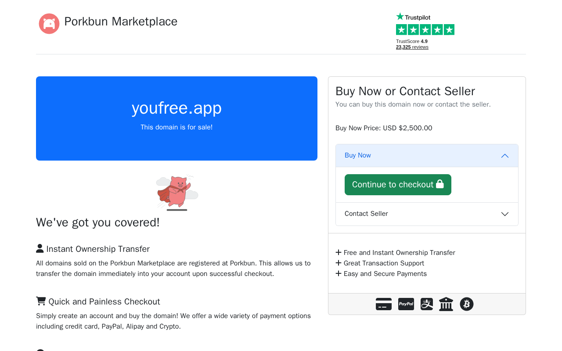Click the flying superhero pig illustration
Screen dimensions: 562x351
pos(177,192)
